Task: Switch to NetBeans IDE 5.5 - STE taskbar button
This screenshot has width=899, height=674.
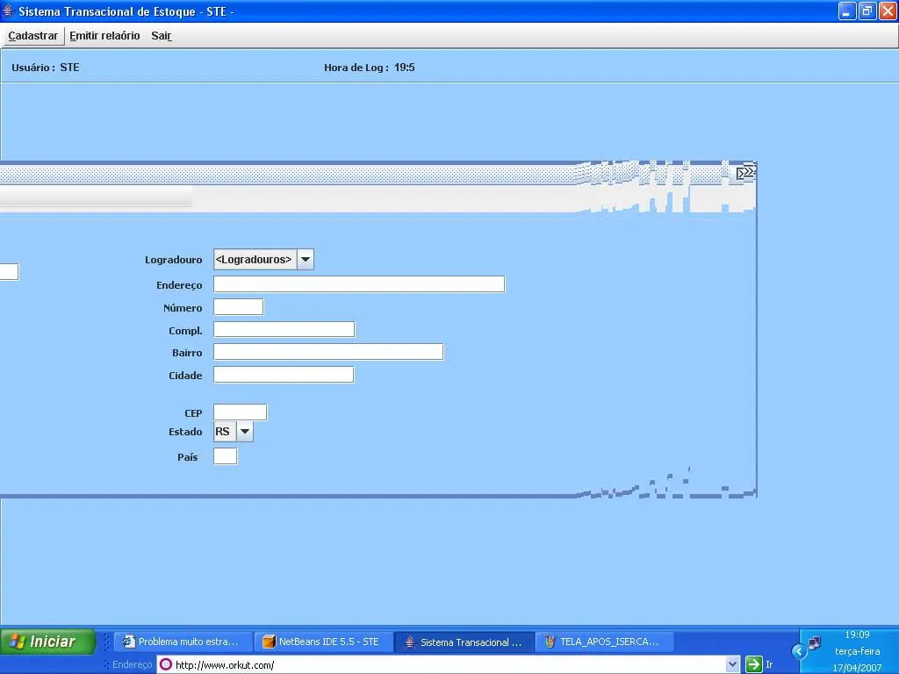Action: [323, 642]
